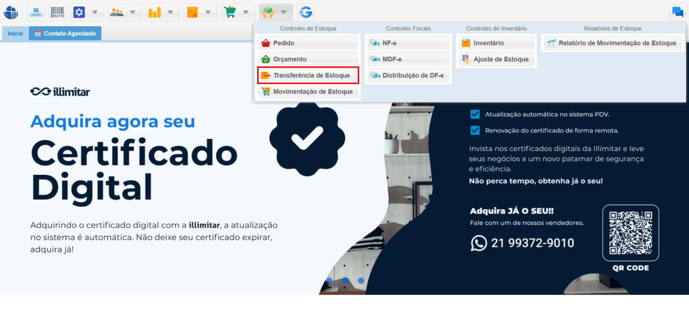The height and width of the screenshot is (311, 689).
Task: Click the Boleto barcode icon
Action: tap(57, 12)
